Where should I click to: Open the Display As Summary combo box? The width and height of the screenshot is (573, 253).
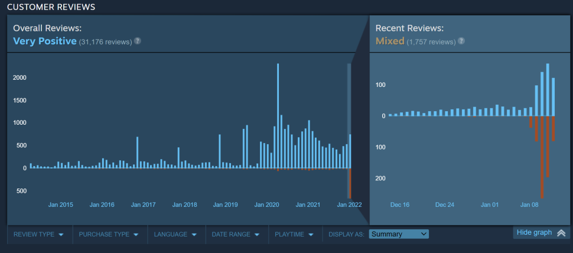pyautogui.click(x=399, y=234)
